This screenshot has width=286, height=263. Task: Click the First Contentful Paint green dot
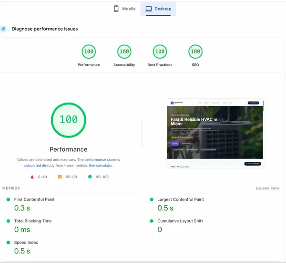pyautogui.click(x=8, y=200)
